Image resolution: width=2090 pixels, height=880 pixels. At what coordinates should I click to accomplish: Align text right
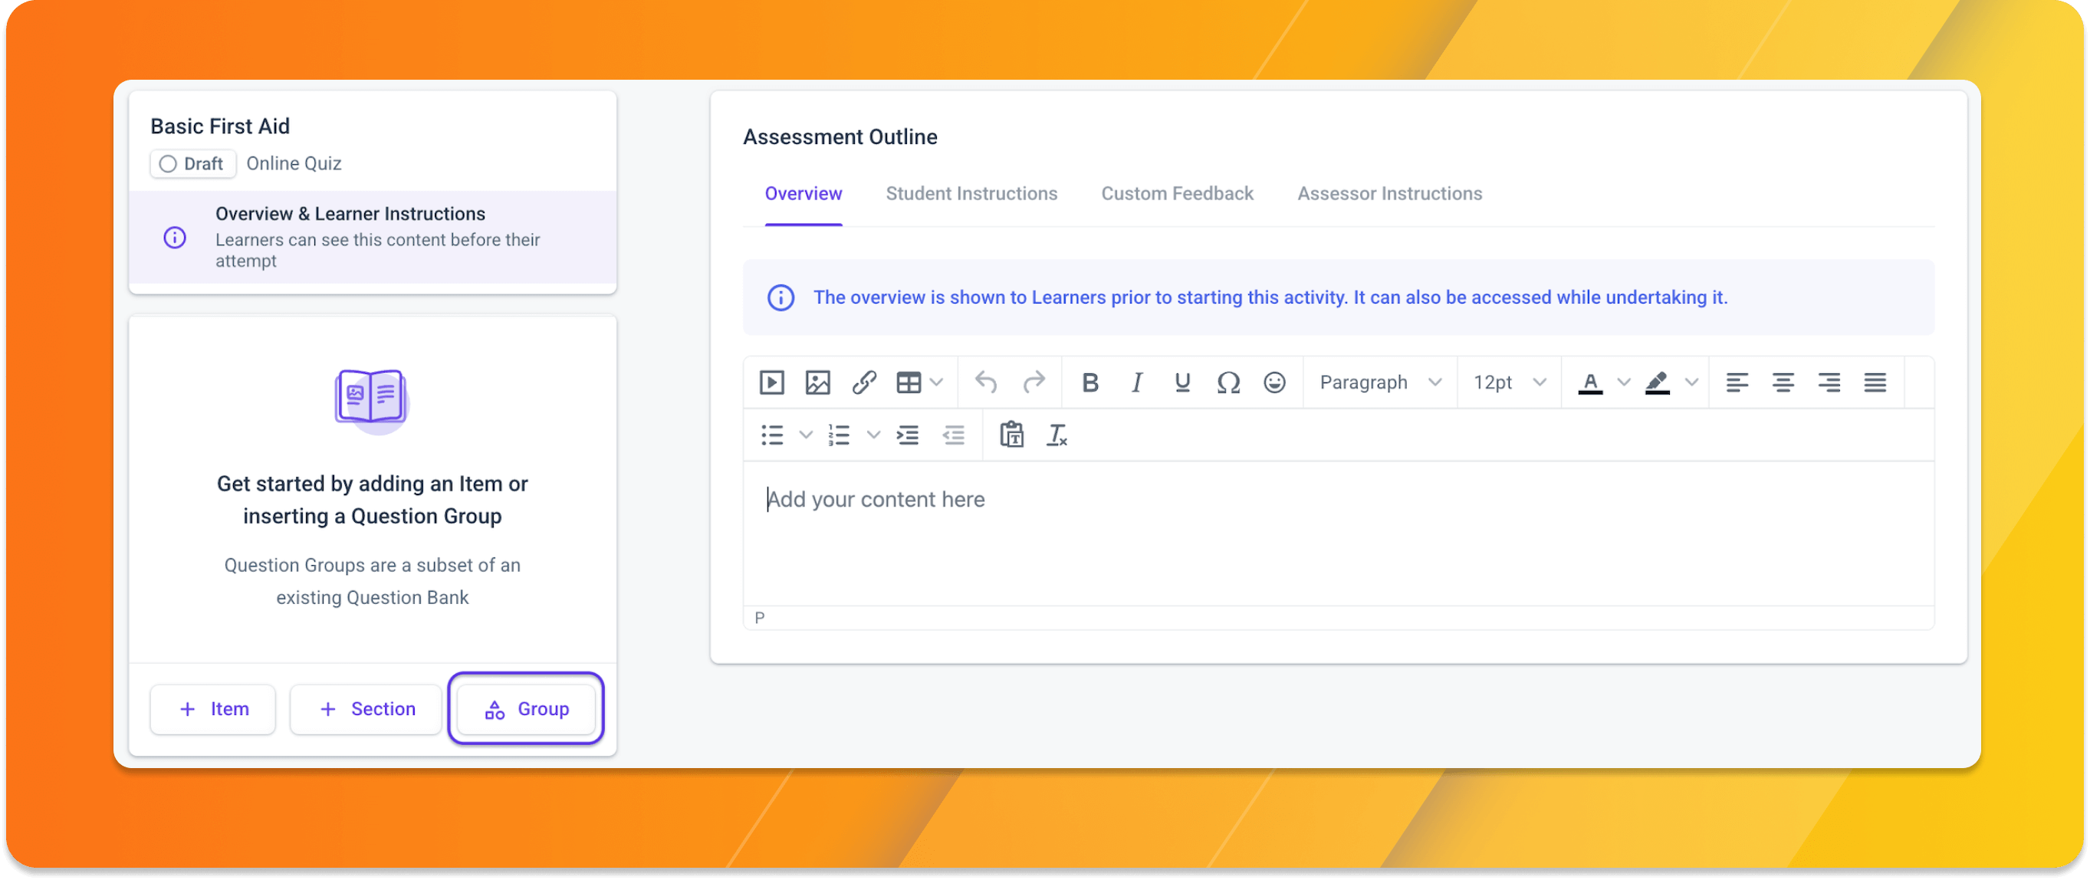pos(1829,382)
